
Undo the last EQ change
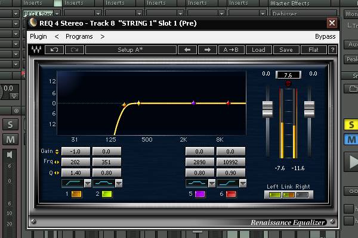pos(54,49)
